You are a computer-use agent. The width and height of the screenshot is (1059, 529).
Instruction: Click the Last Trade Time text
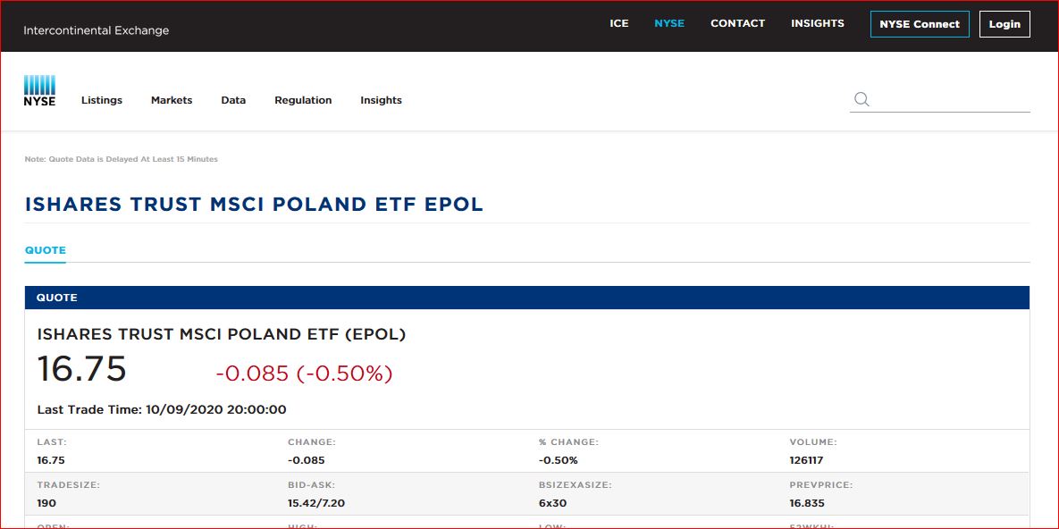[x=162, y=409]
